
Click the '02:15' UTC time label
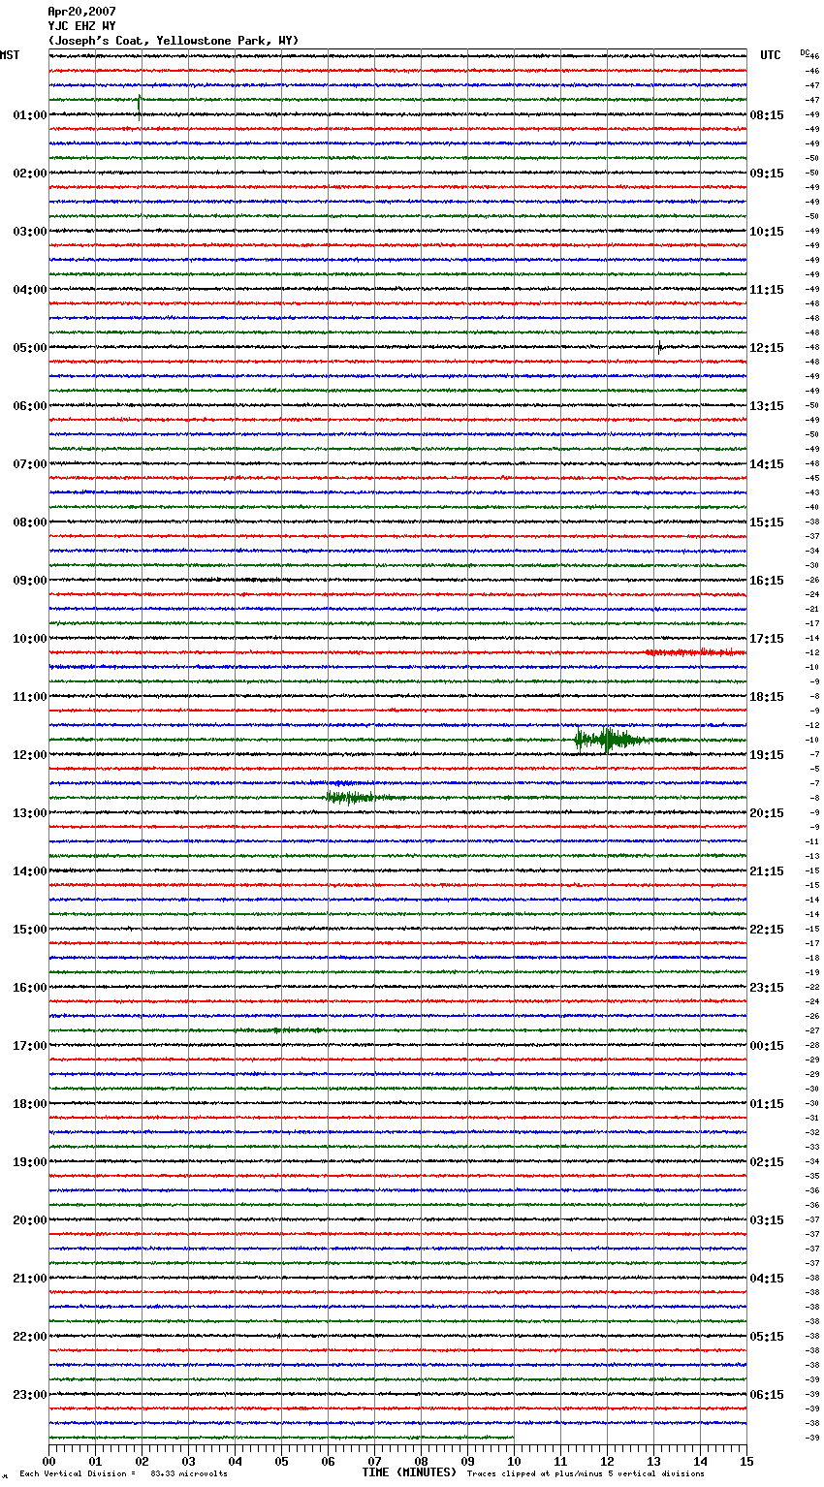click(767, 1162)
